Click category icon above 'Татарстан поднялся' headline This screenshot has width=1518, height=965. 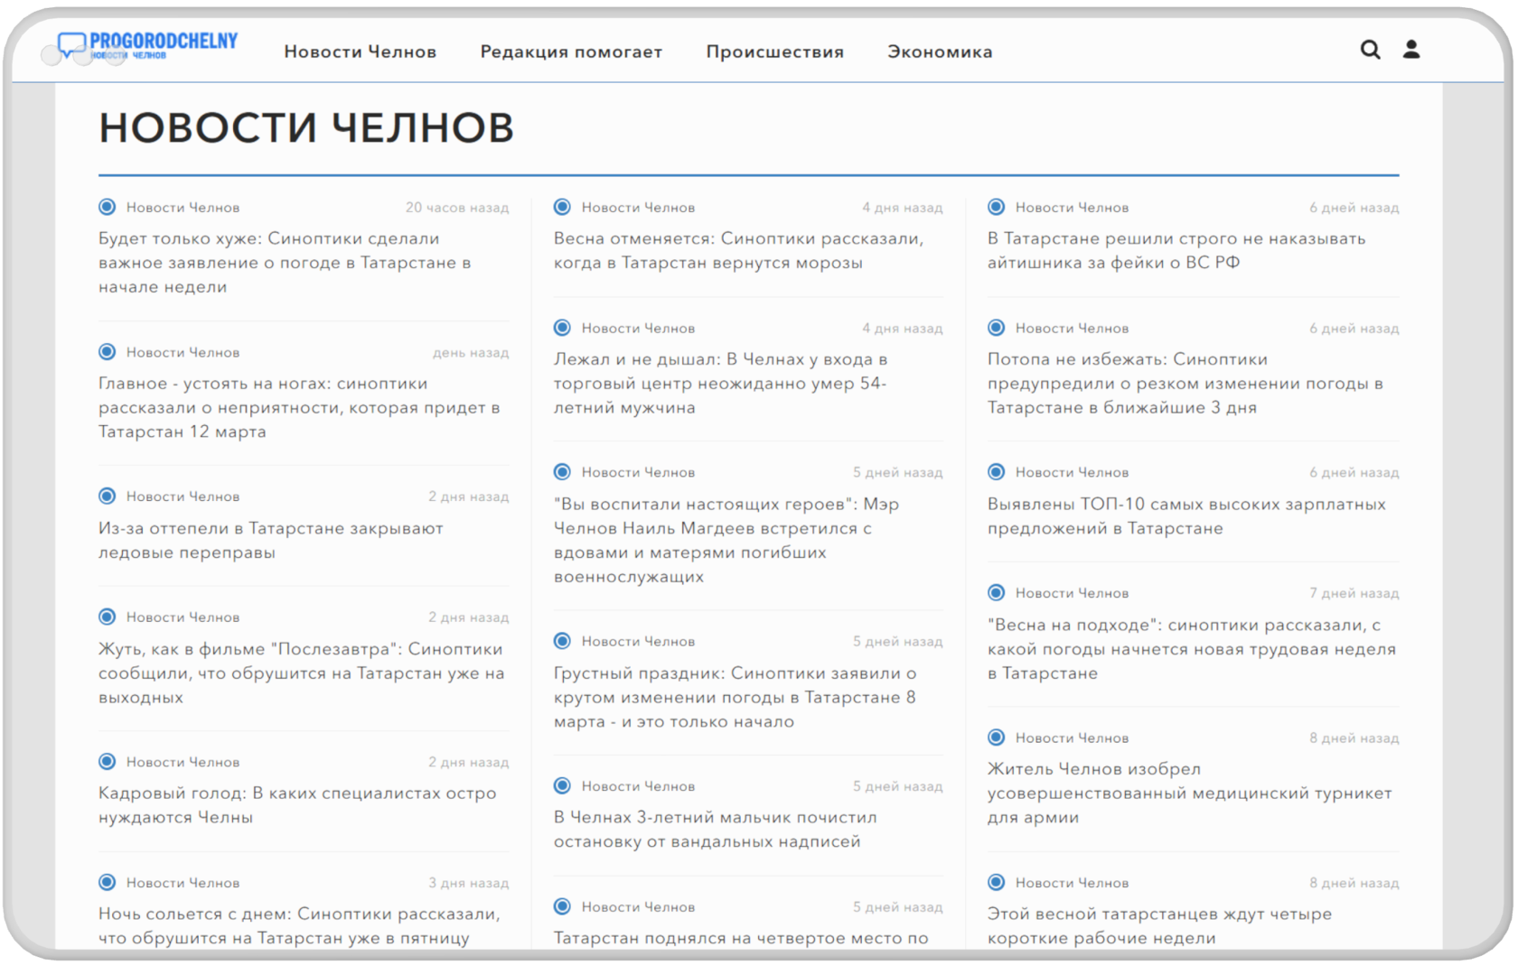[x=562, y=905]
